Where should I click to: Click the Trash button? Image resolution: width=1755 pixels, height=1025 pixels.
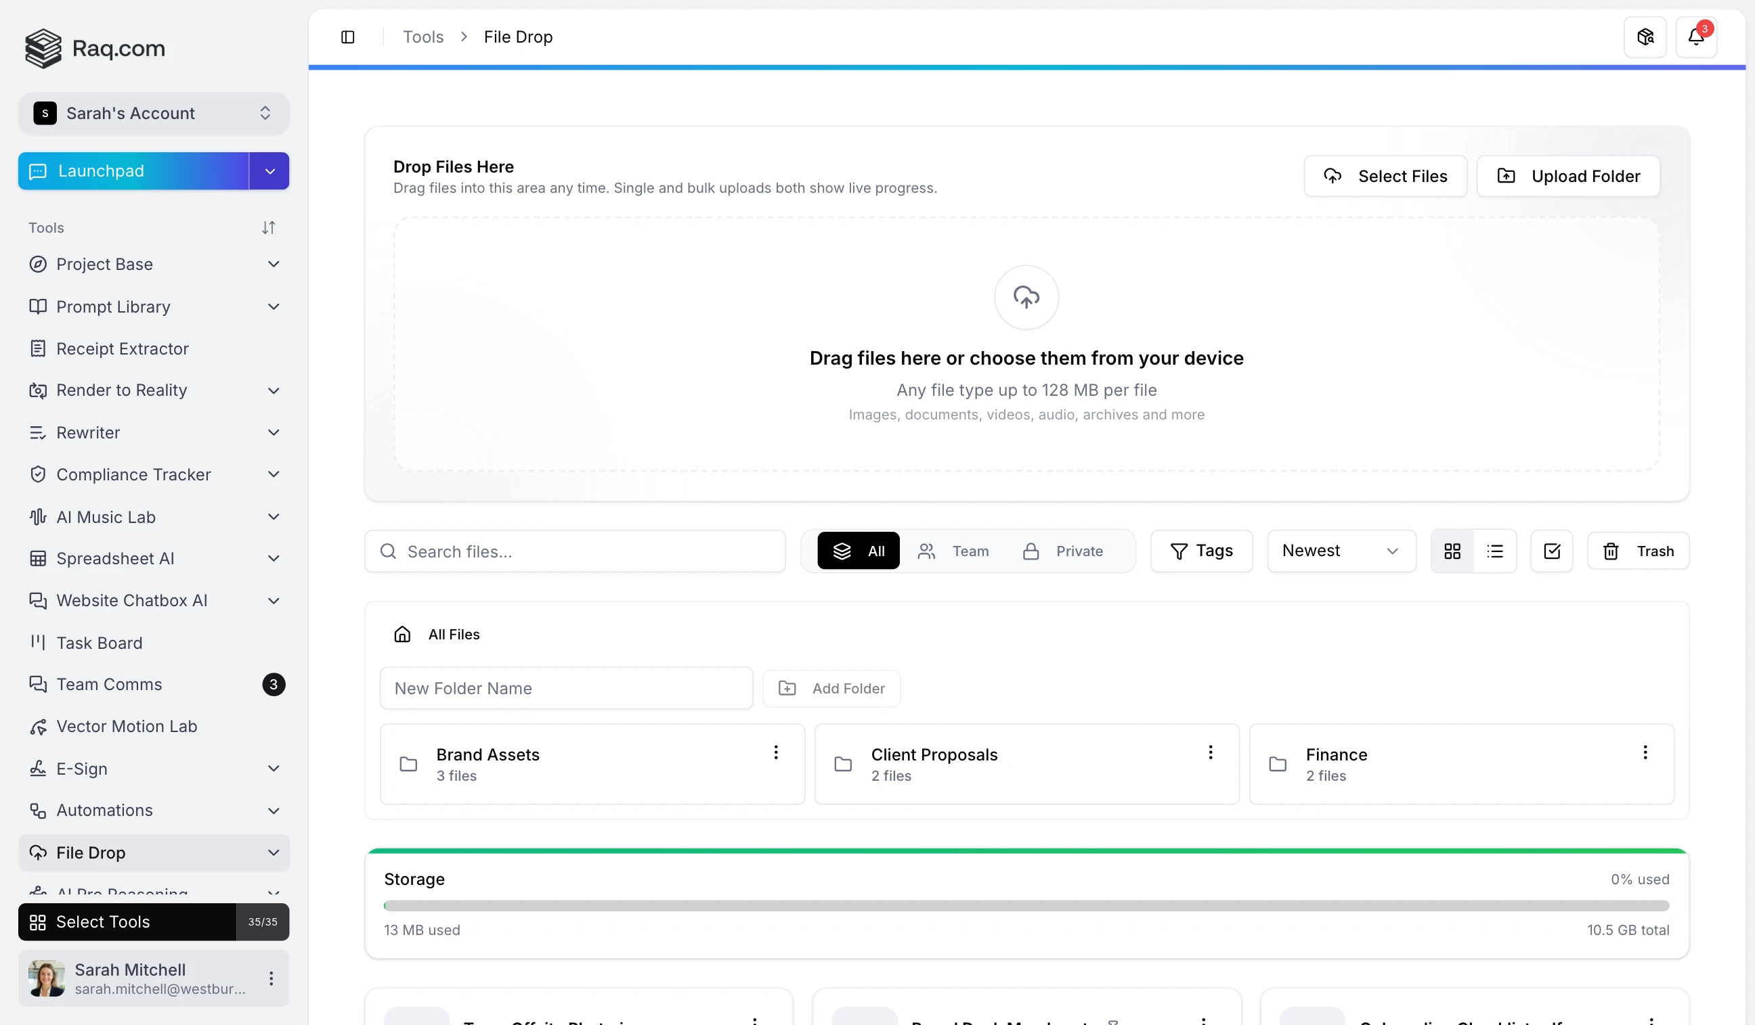tap(1638, 551)
